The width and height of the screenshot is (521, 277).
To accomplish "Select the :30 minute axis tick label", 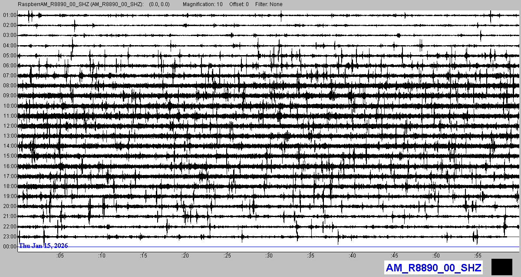I will tap(269, 256).
